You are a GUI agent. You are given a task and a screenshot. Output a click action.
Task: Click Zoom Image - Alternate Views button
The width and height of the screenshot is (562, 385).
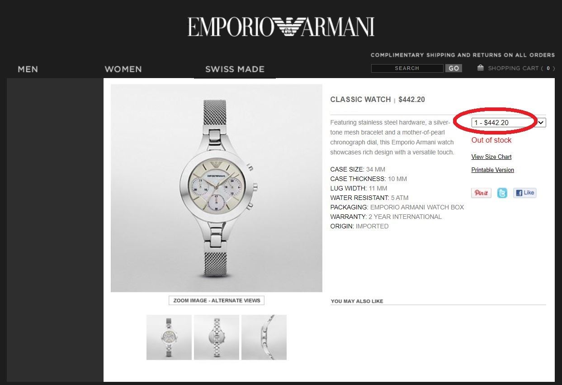(x=217, y=300)
